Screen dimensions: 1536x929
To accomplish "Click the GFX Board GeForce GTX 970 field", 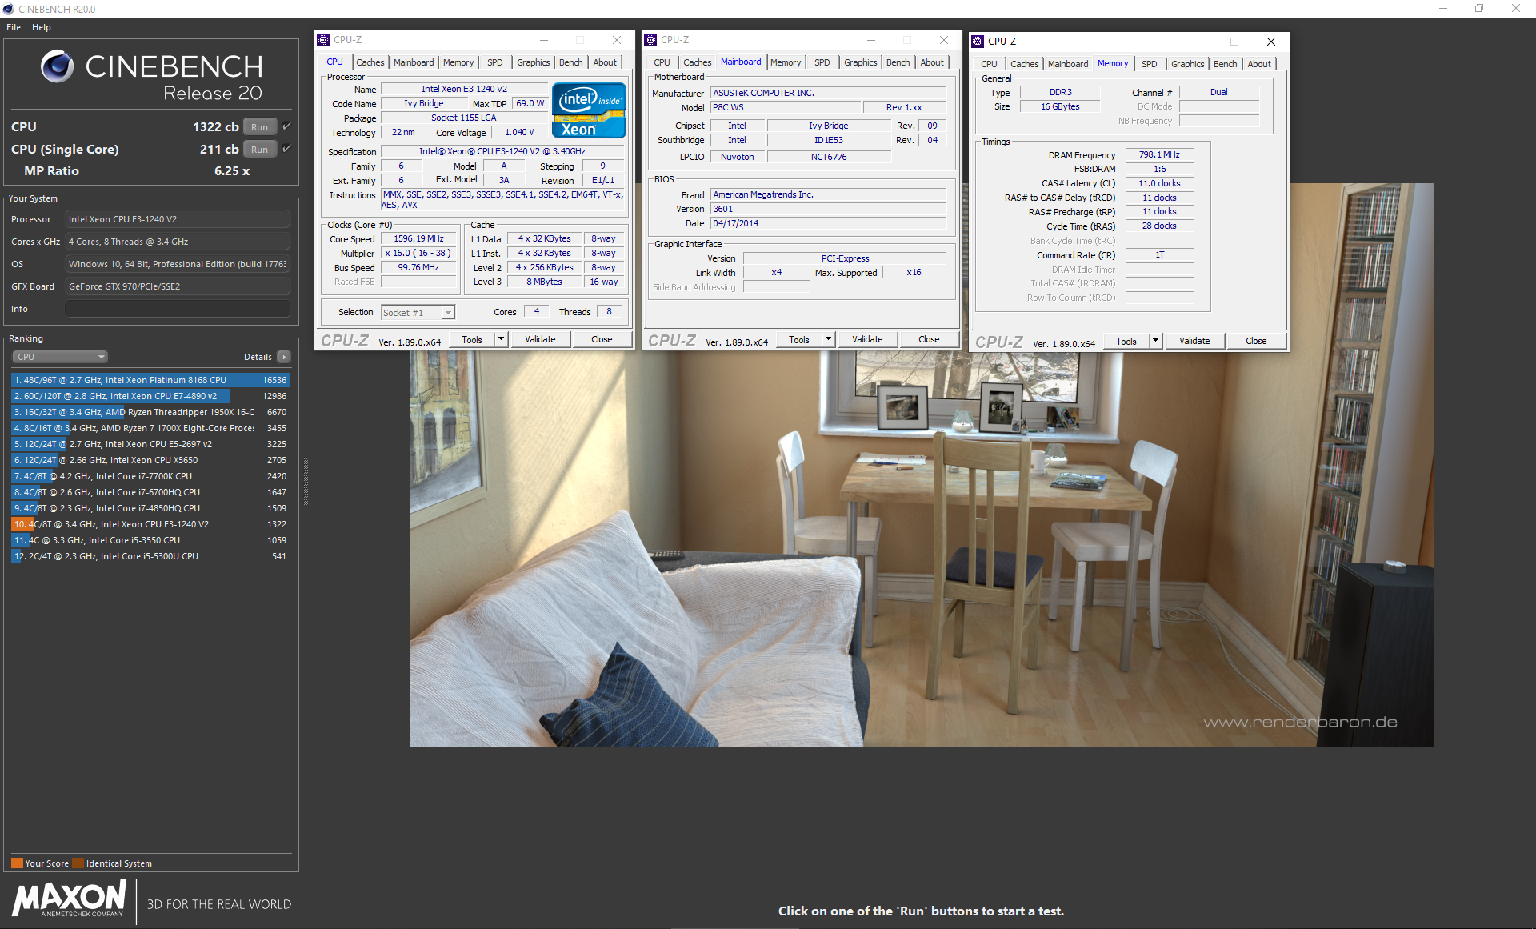I will point(178,286).
